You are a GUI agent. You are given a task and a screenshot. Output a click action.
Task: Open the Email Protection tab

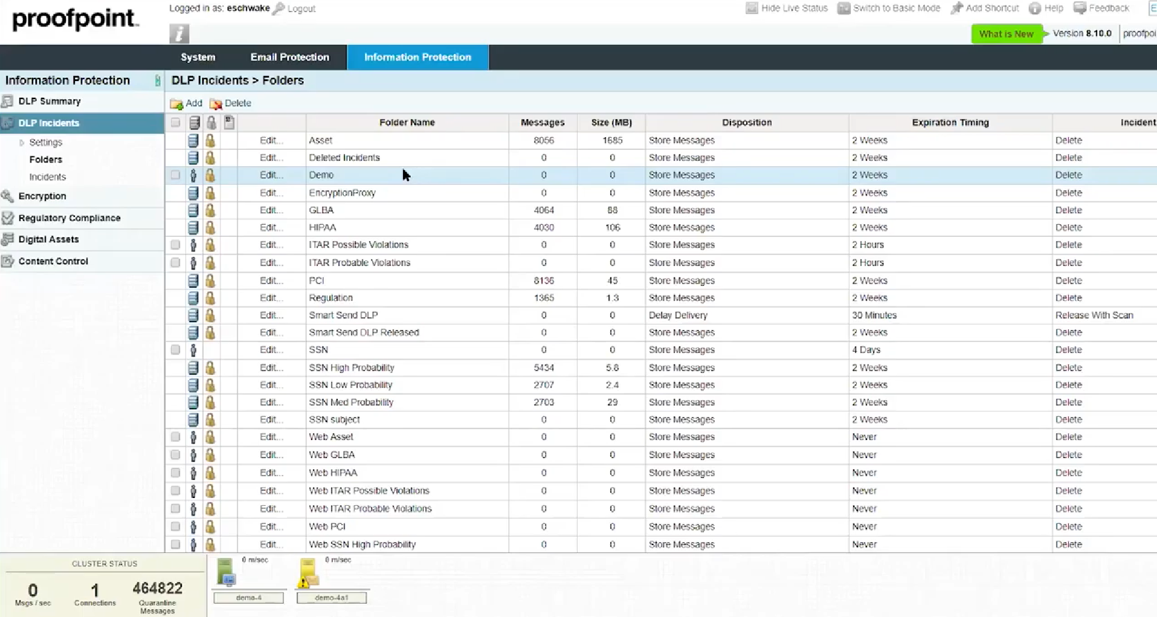[290, 57]
